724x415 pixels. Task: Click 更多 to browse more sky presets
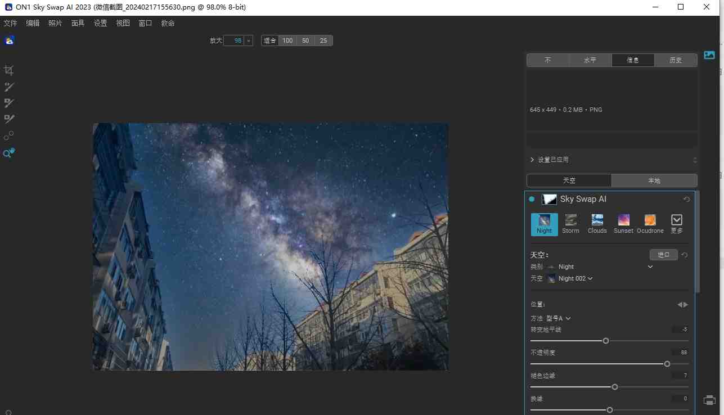(676, 223)
